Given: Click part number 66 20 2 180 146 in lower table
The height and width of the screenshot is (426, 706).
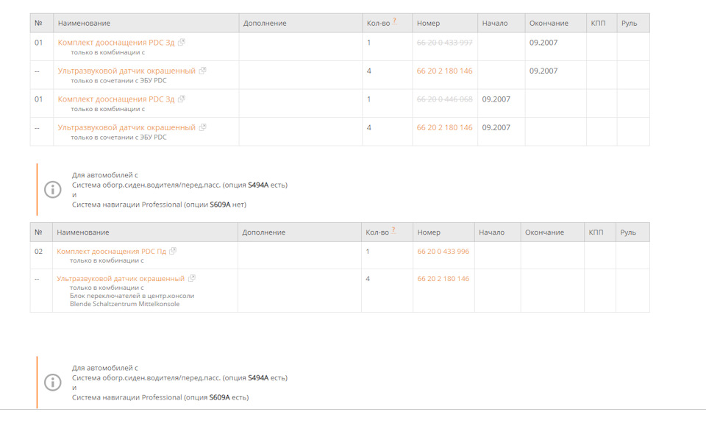Looking at the screenshot, I should point(443,279).
